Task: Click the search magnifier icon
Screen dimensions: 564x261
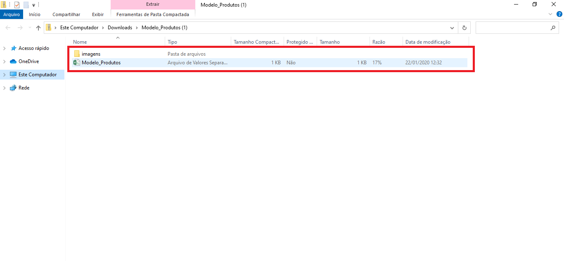Action: point(553,28)
